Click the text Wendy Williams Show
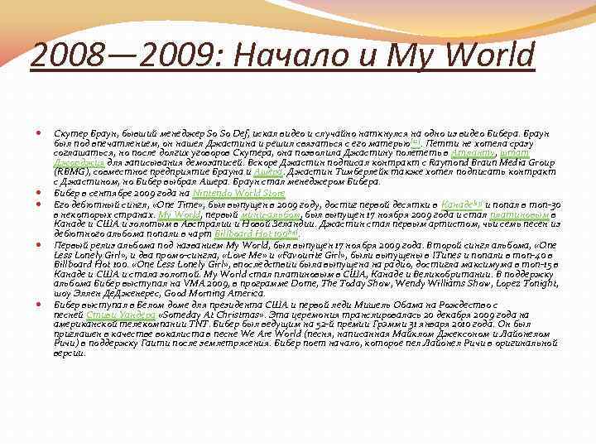The image size is (596, 447). [x=444, y=284]
